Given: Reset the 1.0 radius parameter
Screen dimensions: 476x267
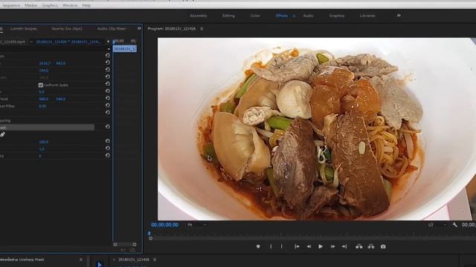Looking at the screenshot, I should point(107,148).
